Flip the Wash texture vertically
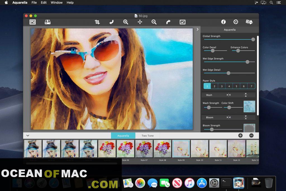The height and width of the screenshot is (191, 286). 246,95
